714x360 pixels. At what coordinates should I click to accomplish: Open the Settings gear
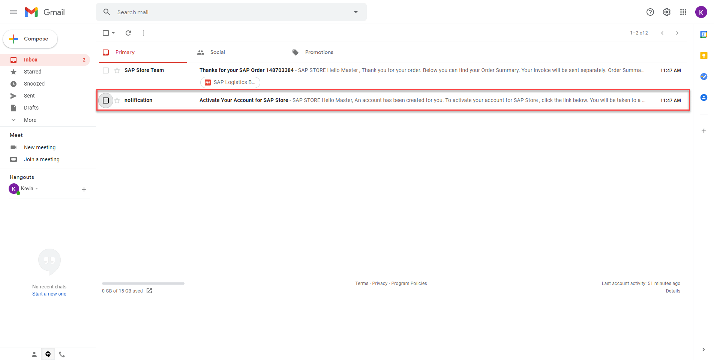tap(667, 12)
